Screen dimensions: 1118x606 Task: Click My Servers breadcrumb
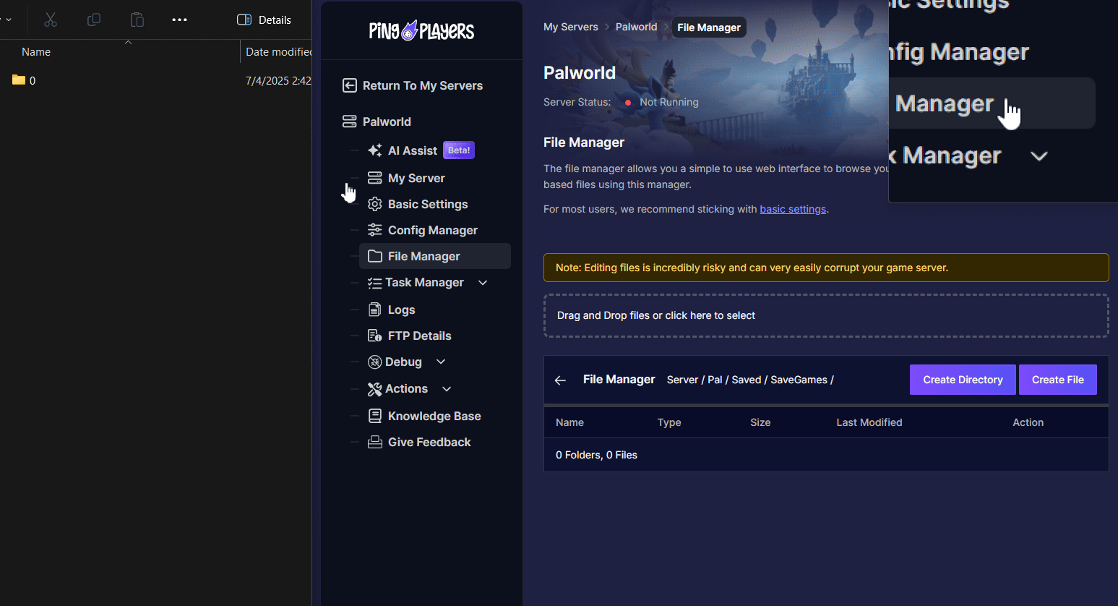pos(571,27)
